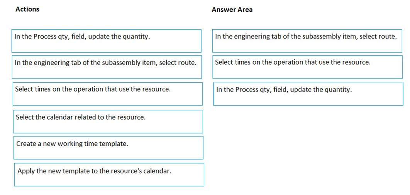Select 'Select the calendar related to the resource'
The width and height of the screenshot is (410, 195).
pos(108,121)
